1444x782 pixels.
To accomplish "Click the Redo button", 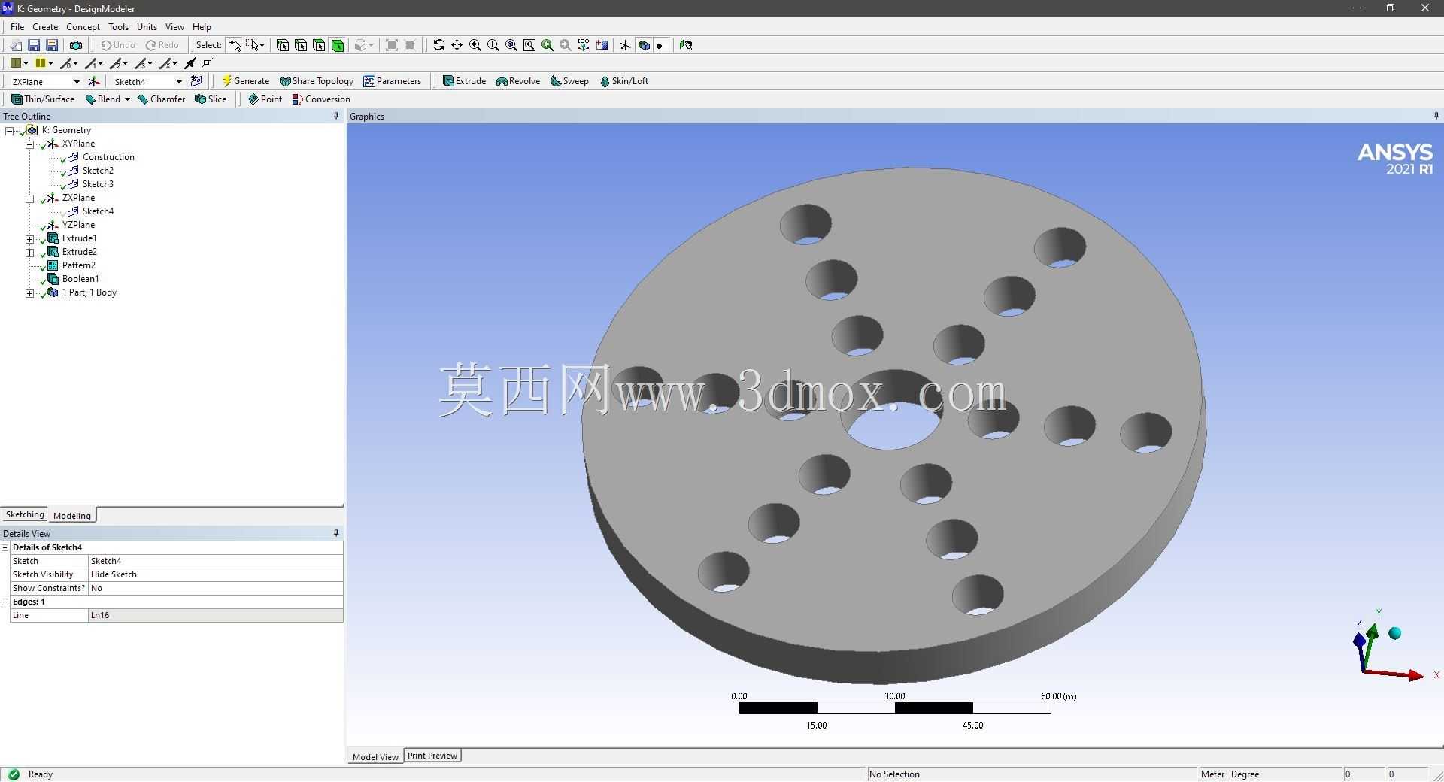I will point(162,45).
